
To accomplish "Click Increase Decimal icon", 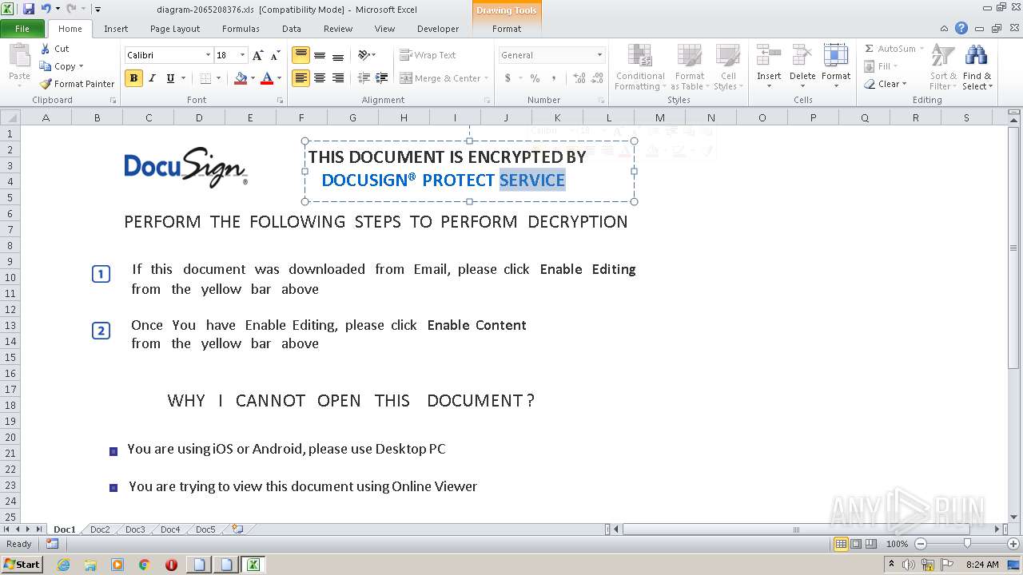I will pyautogui.click(x=579, y=78).
